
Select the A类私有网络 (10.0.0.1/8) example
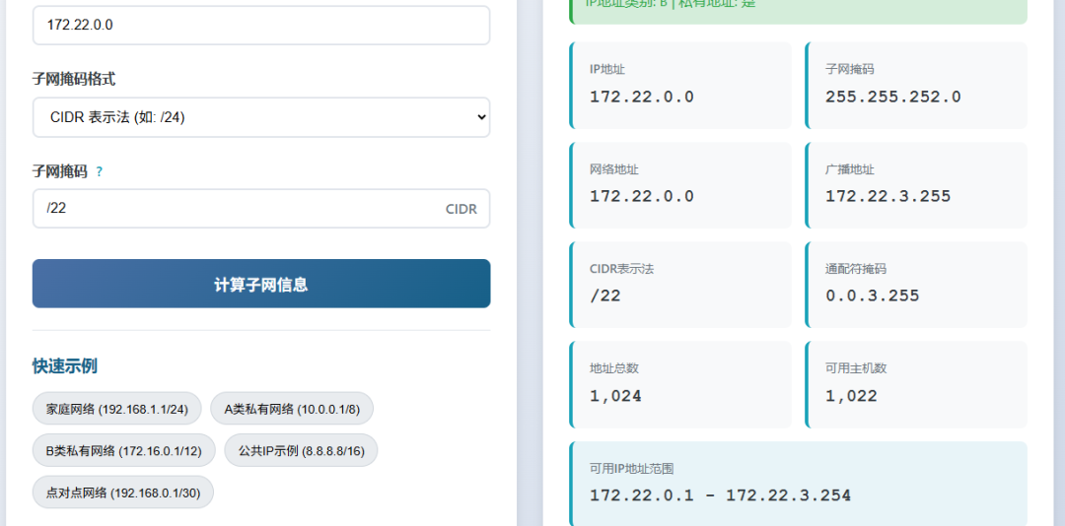[x=291, y=409]
